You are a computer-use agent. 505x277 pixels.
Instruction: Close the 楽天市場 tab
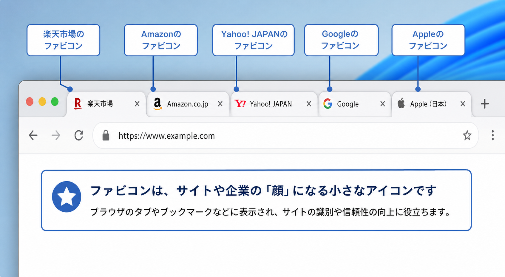pos(137,104)
